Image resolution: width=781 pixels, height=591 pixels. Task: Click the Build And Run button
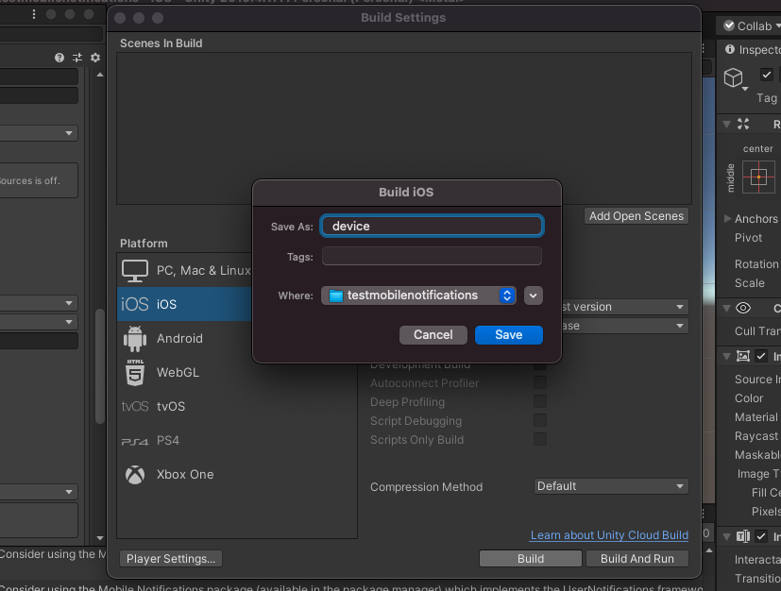point(637,559)
